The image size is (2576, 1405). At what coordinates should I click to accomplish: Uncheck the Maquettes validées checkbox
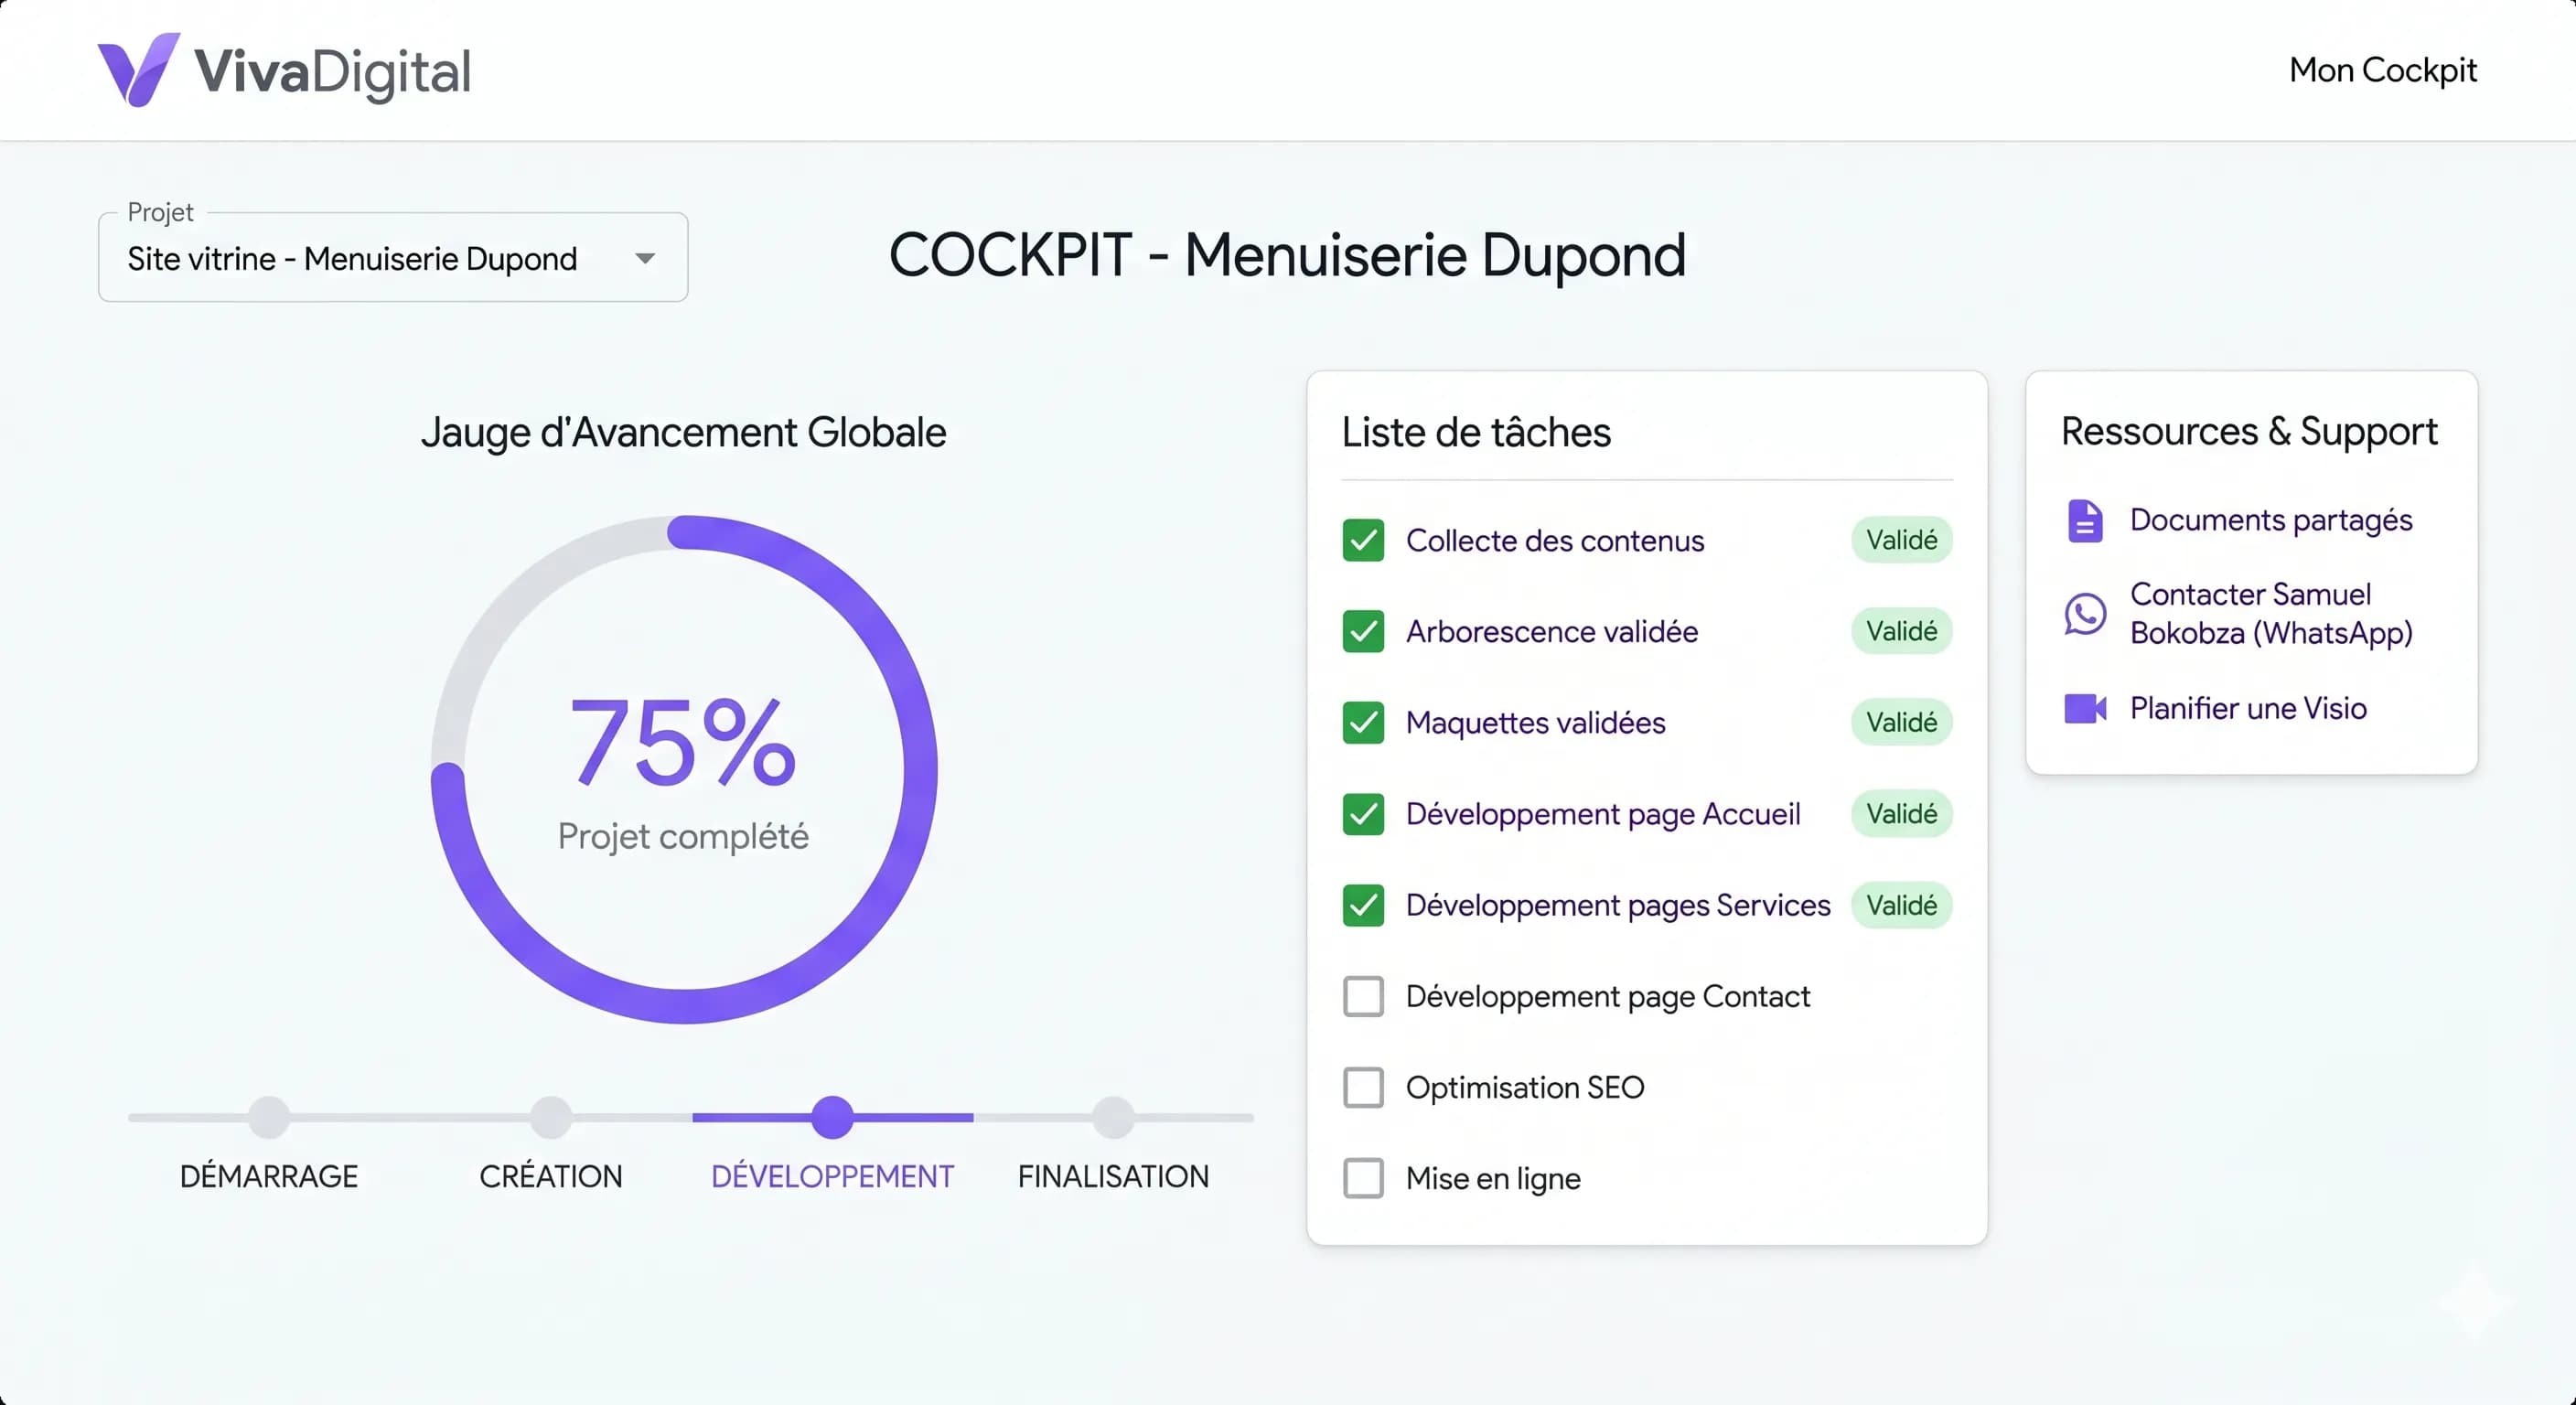coord(1363,722)
